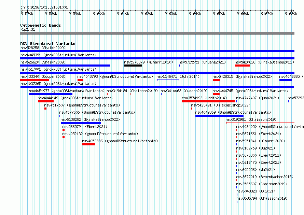
Task: Open nsv4052132 gnomAD variant label
Action: (x=100, y=134)
